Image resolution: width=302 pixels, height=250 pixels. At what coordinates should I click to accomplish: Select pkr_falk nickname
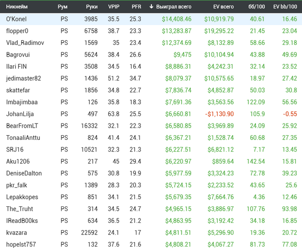click(x=16, y=185)
